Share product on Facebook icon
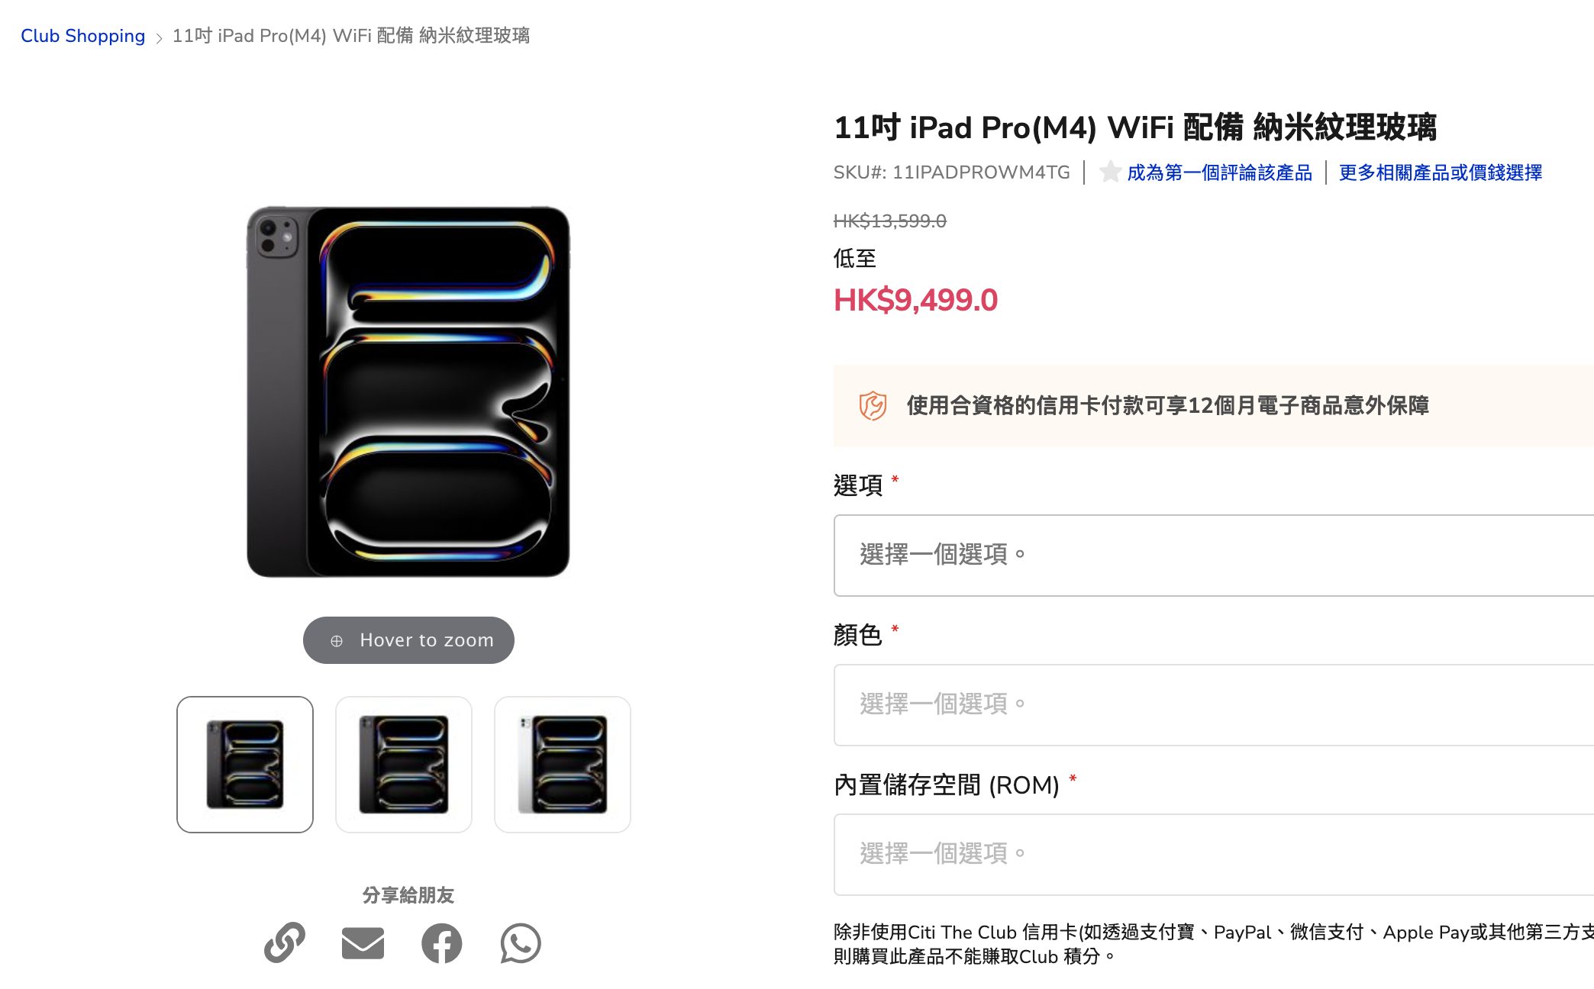 (442, 943)
